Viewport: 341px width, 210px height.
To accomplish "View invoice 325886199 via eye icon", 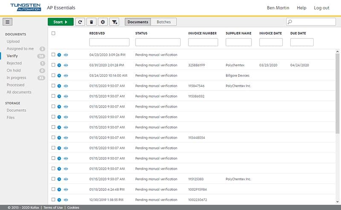I will [x=66, y=65].
